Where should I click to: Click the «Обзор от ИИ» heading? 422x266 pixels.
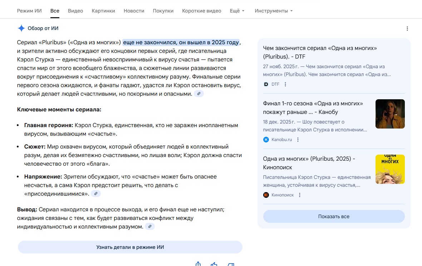pyautogui.click(x=43, y=28)
